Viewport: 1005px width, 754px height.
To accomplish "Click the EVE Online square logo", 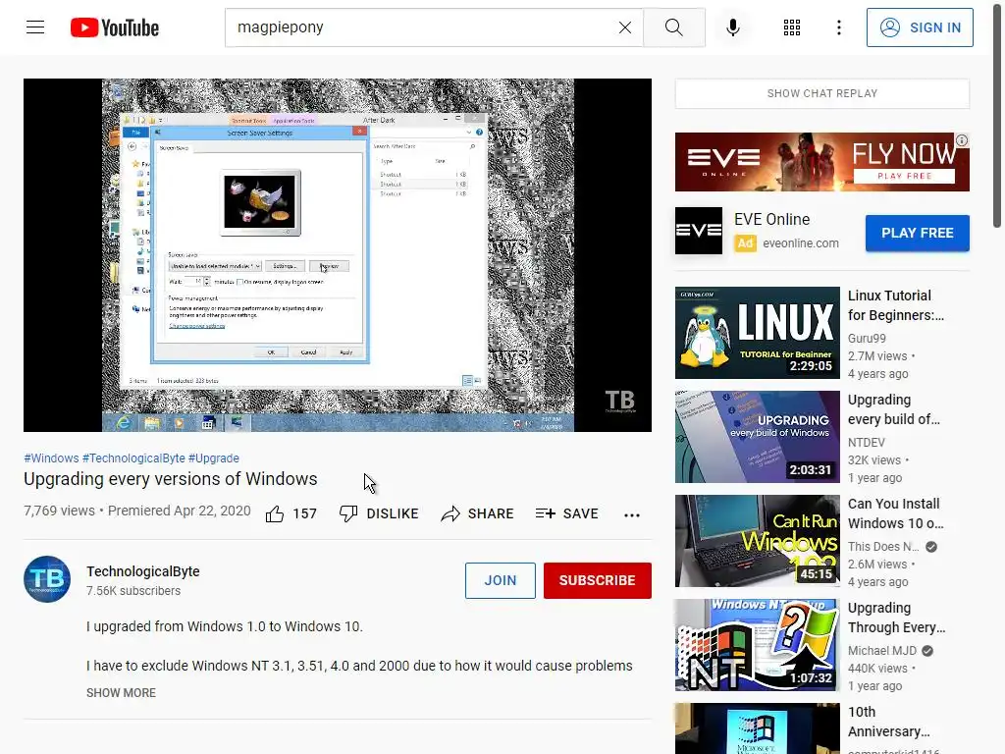I will click(699, 231).
